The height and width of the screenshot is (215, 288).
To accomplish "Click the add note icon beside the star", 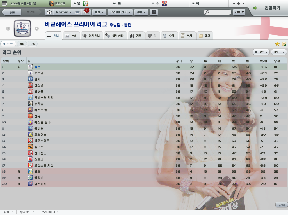I will [284, 44].
